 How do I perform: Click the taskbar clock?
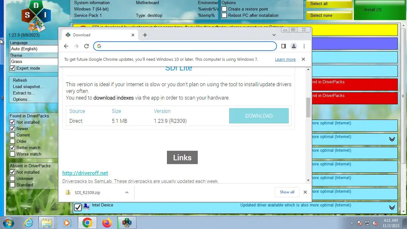click(391, 223)
